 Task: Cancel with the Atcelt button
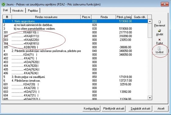161,109
